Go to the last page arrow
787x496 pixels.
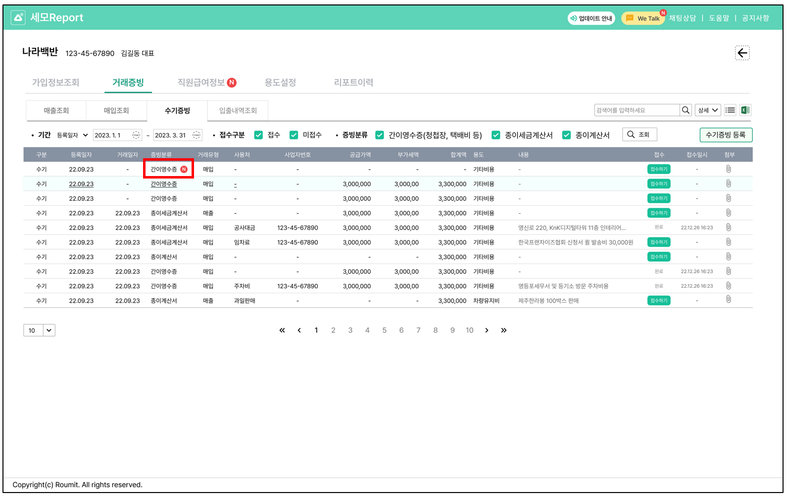pyautogui.click(x=504, y=330)
